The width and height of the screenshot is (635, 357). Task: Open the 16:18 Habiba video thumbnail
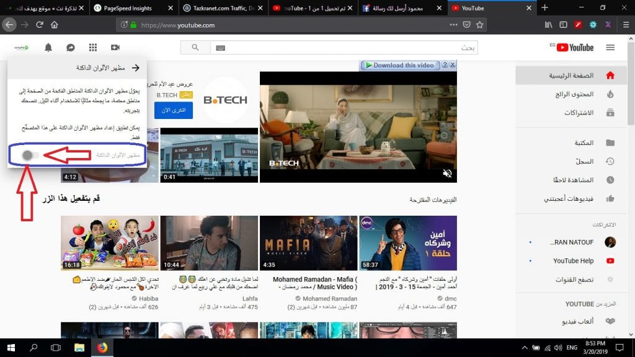pyautogui.click(x=110, y=243)
